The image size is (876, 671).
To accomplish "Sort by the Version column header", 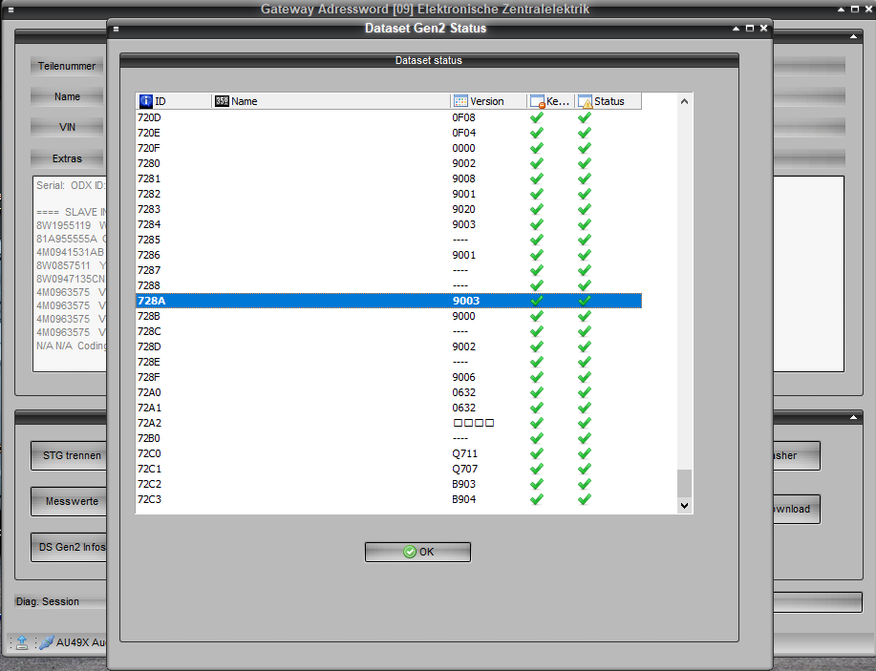I will 488,101.
